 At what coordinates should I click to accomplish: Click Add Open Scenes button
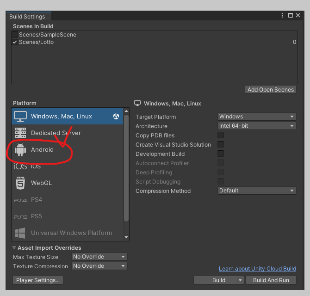coord(271,90)
